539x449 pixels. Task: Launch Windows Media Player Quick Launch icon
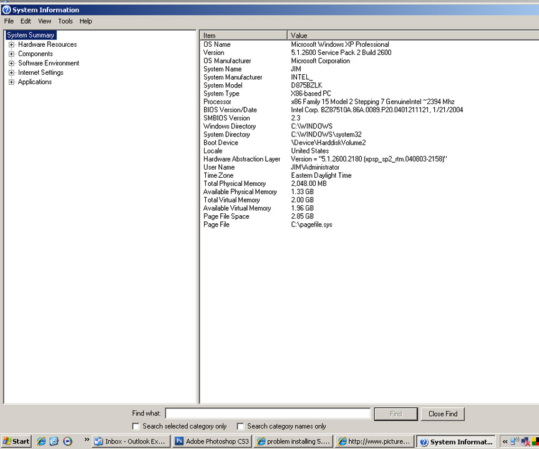pyautogui.click(x=68, y=442)
